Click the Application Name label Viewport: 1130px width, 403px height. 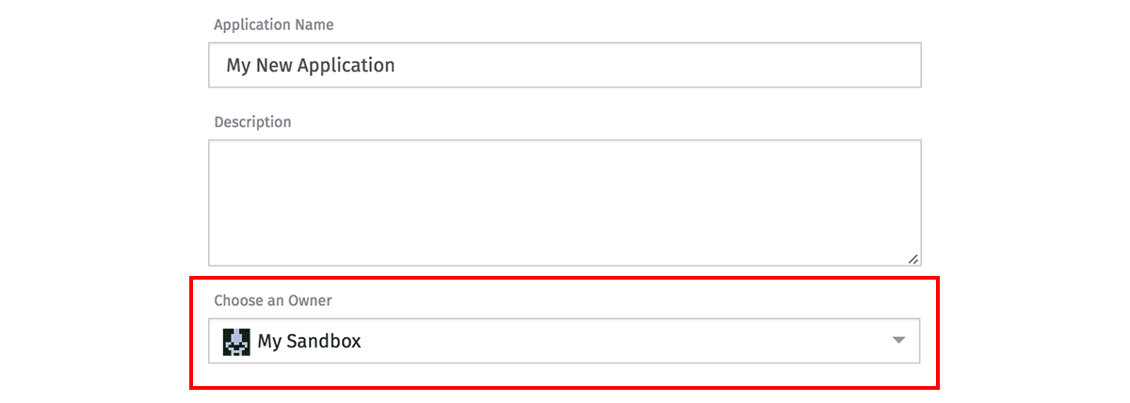273,24
